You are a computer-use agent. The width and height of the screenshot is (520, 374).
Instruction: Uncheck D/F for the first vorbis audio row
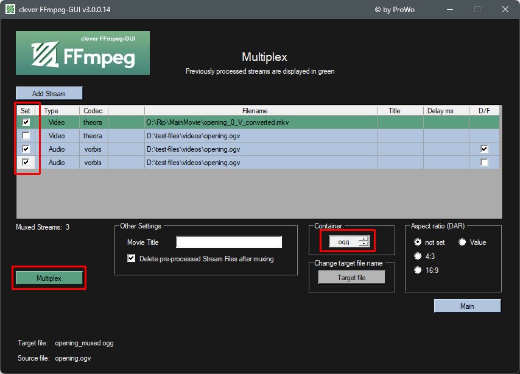point(484,149)
